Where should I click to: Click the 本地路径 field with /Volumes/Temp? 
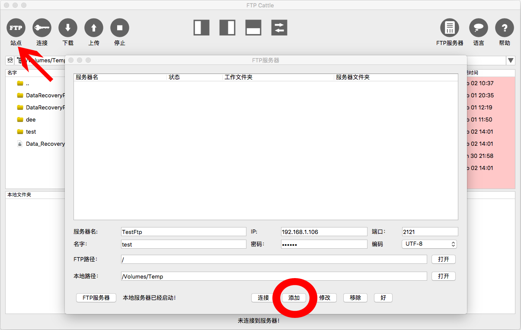(274, 276)
